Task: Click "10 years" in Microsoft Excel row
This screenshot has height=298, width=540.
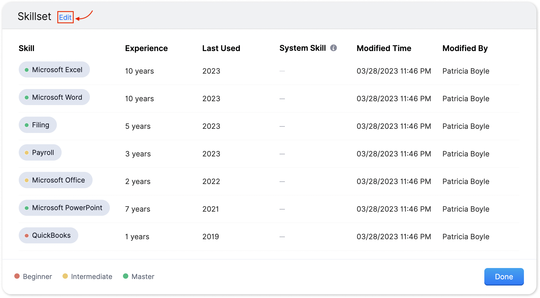Action: pos(139,71)
